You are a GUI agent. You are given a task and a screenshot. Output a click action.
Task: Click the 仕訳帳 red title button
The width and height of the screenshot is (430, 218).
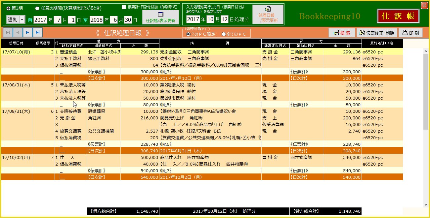(398, 16)
